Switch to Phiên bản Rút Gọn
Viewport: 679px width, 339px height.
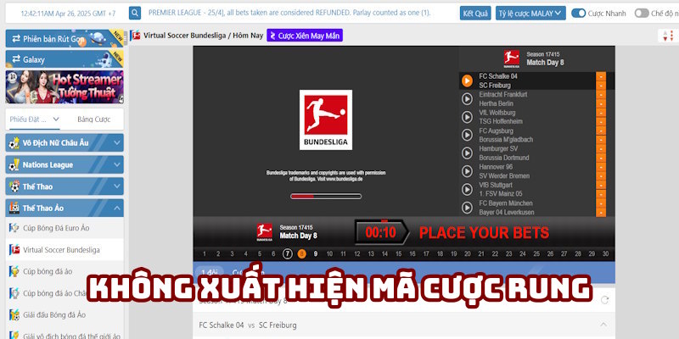pos(65,38)
